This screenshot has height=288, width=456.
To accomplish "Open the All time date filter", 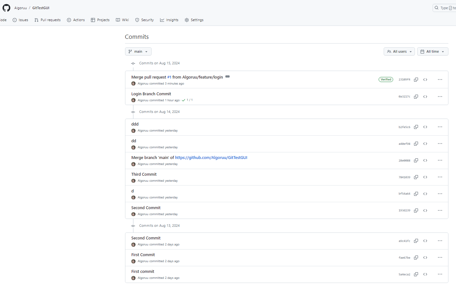I will [433, 51].
